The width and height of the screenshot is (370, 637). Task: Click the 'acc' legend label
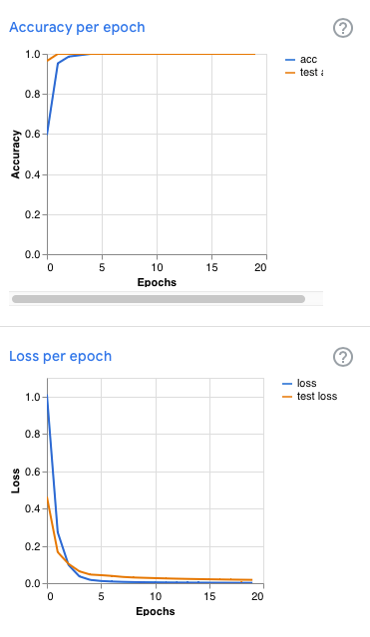[308, 59]
